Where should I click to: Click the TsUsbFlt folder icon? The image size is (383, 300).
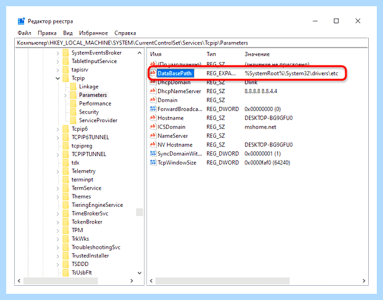click(x=65, y=273)
